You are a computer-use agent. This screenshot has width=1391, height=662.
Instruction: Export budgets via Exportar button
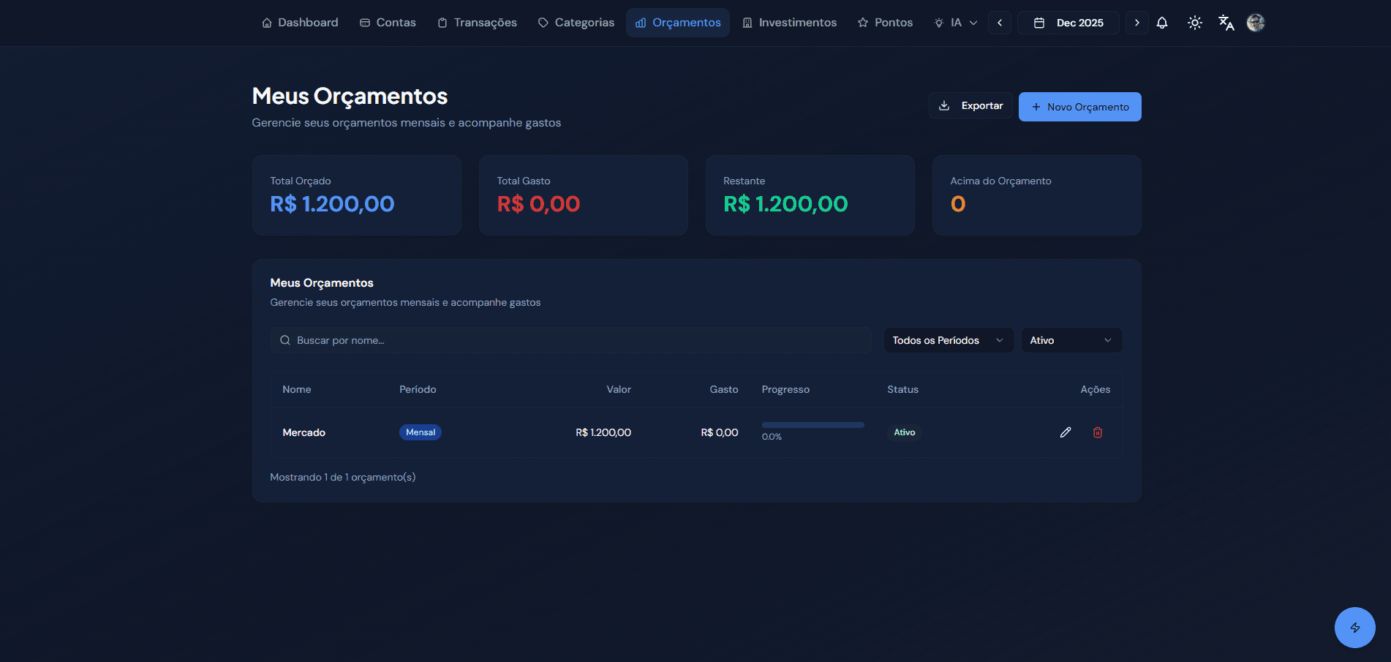pyautogui.click(x=970, y=105)
